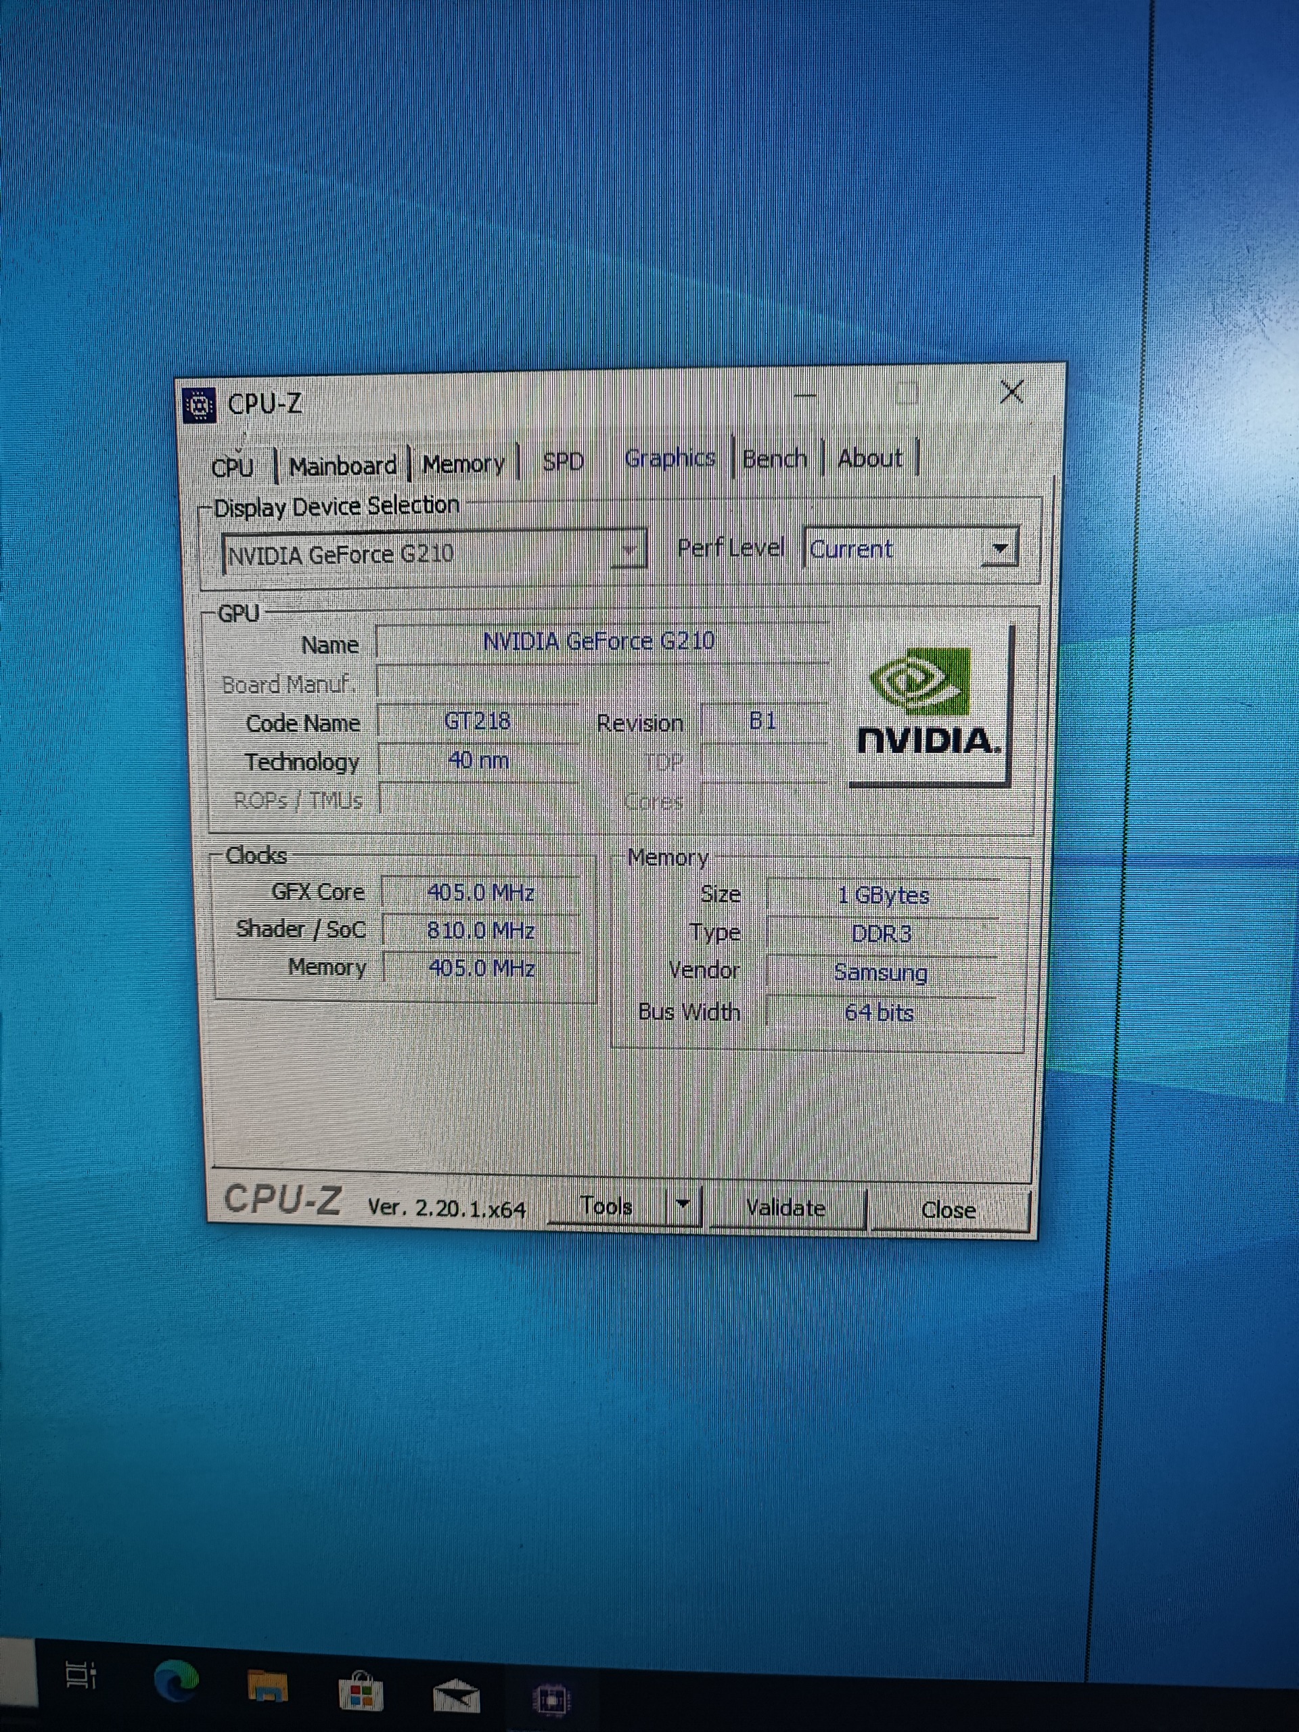Click the 'Perf Level' label
The width and height of the screenshot is (1299, 1732).
731,547
